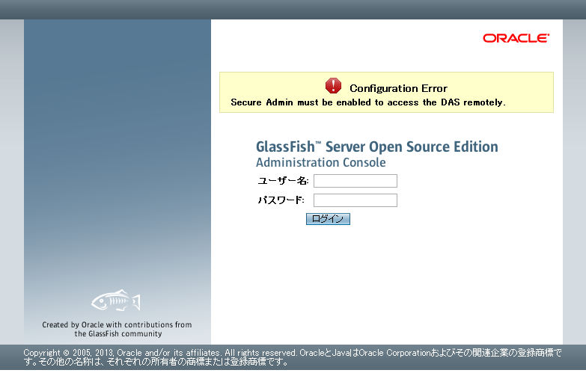Click the password (パスワード) input field

[x=355, y=200]
